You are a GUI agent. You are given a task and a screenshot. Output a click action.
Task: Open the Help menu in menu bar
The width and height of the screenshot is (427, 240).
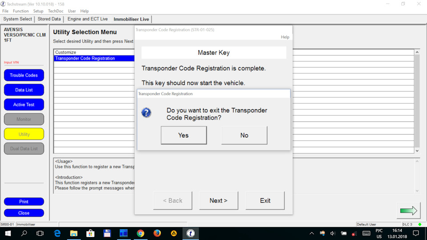click(x=85, y=11)
